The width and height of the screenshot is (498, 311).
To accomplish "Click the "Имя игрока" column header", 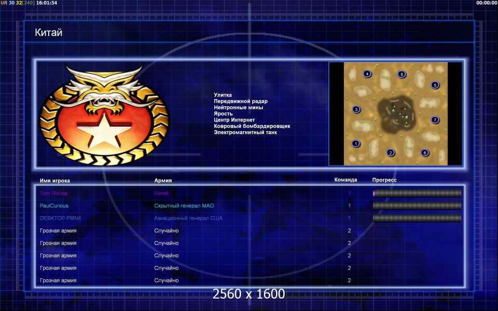I will click(x=55, y=180).
